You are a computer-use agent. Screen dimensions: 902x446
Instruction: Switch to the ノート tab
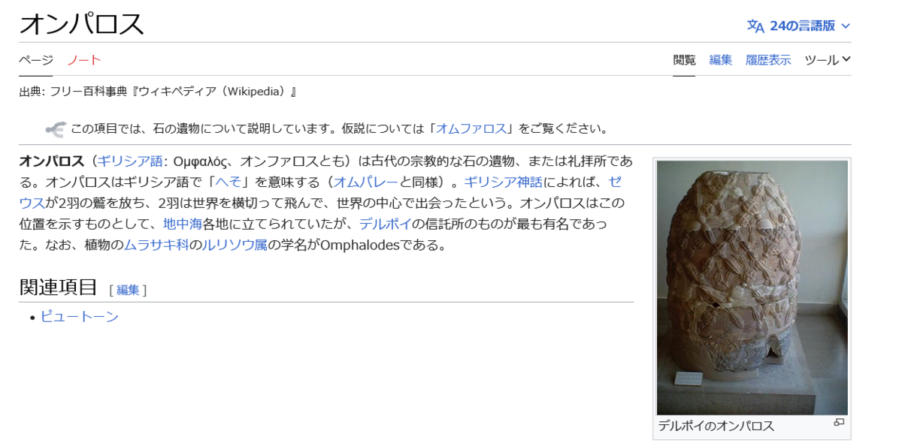pyautogui.click(x=84, y=60)
